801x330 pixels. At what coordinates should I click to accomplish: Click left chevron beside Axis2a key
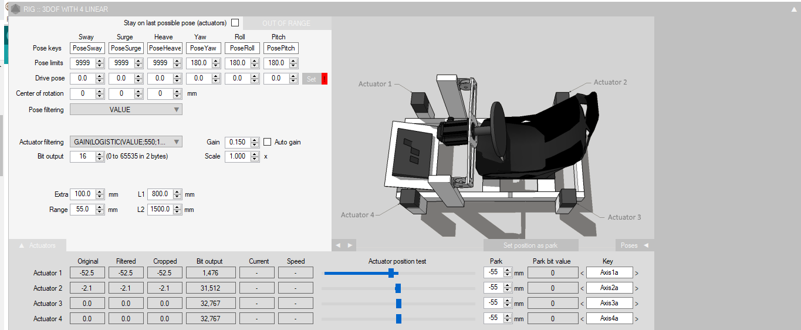click(582, 288)
